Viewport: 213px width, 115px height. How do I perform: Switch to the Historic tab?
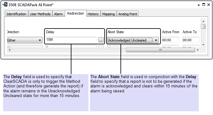pos(93,14)
